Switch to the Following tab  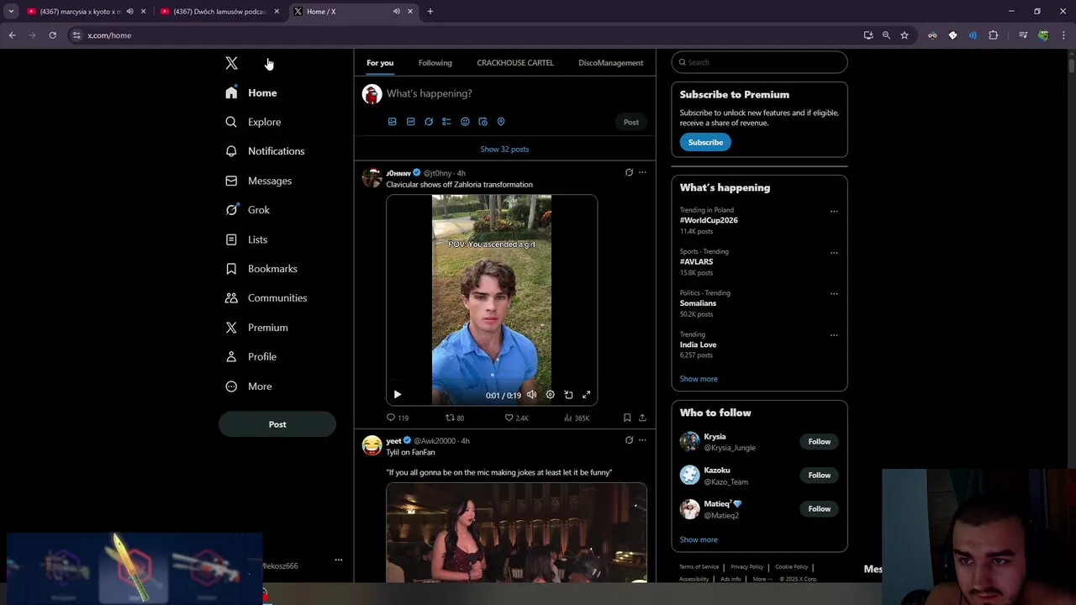(435, 63)
